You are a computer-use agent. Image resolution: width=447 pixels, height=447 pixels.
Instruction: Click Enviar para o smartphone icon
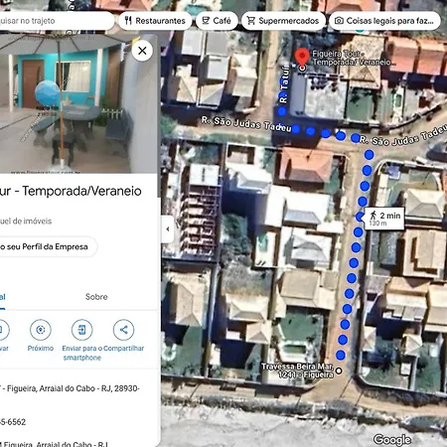pos(82,330)
